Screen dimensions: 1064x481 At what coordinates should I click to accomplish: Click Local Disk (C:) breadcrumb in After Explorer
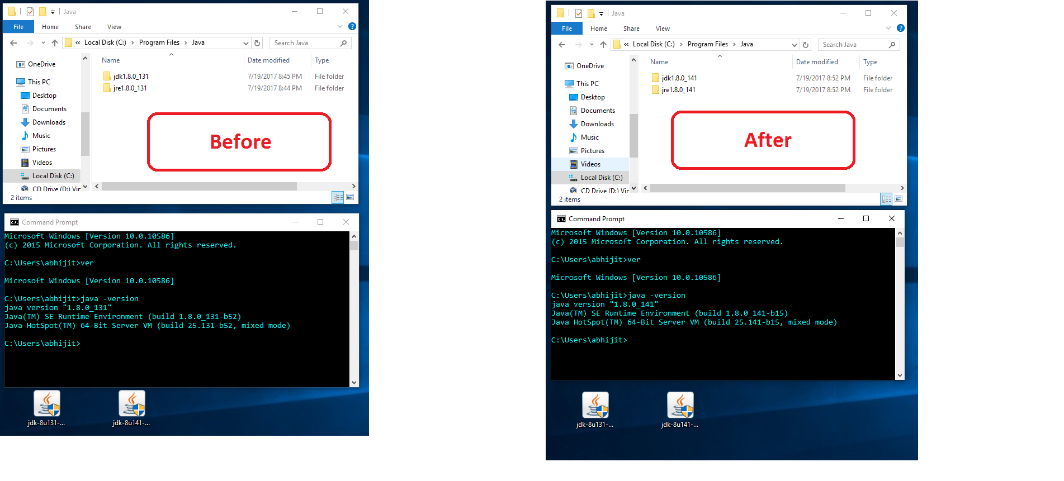point(654,44)
